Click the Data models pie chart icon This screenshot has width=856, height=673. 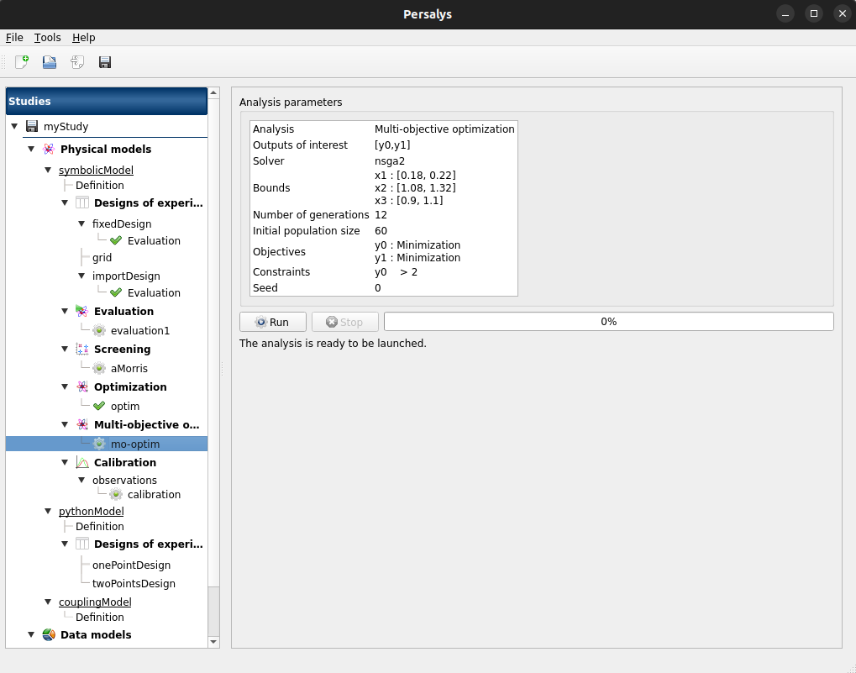49,635
